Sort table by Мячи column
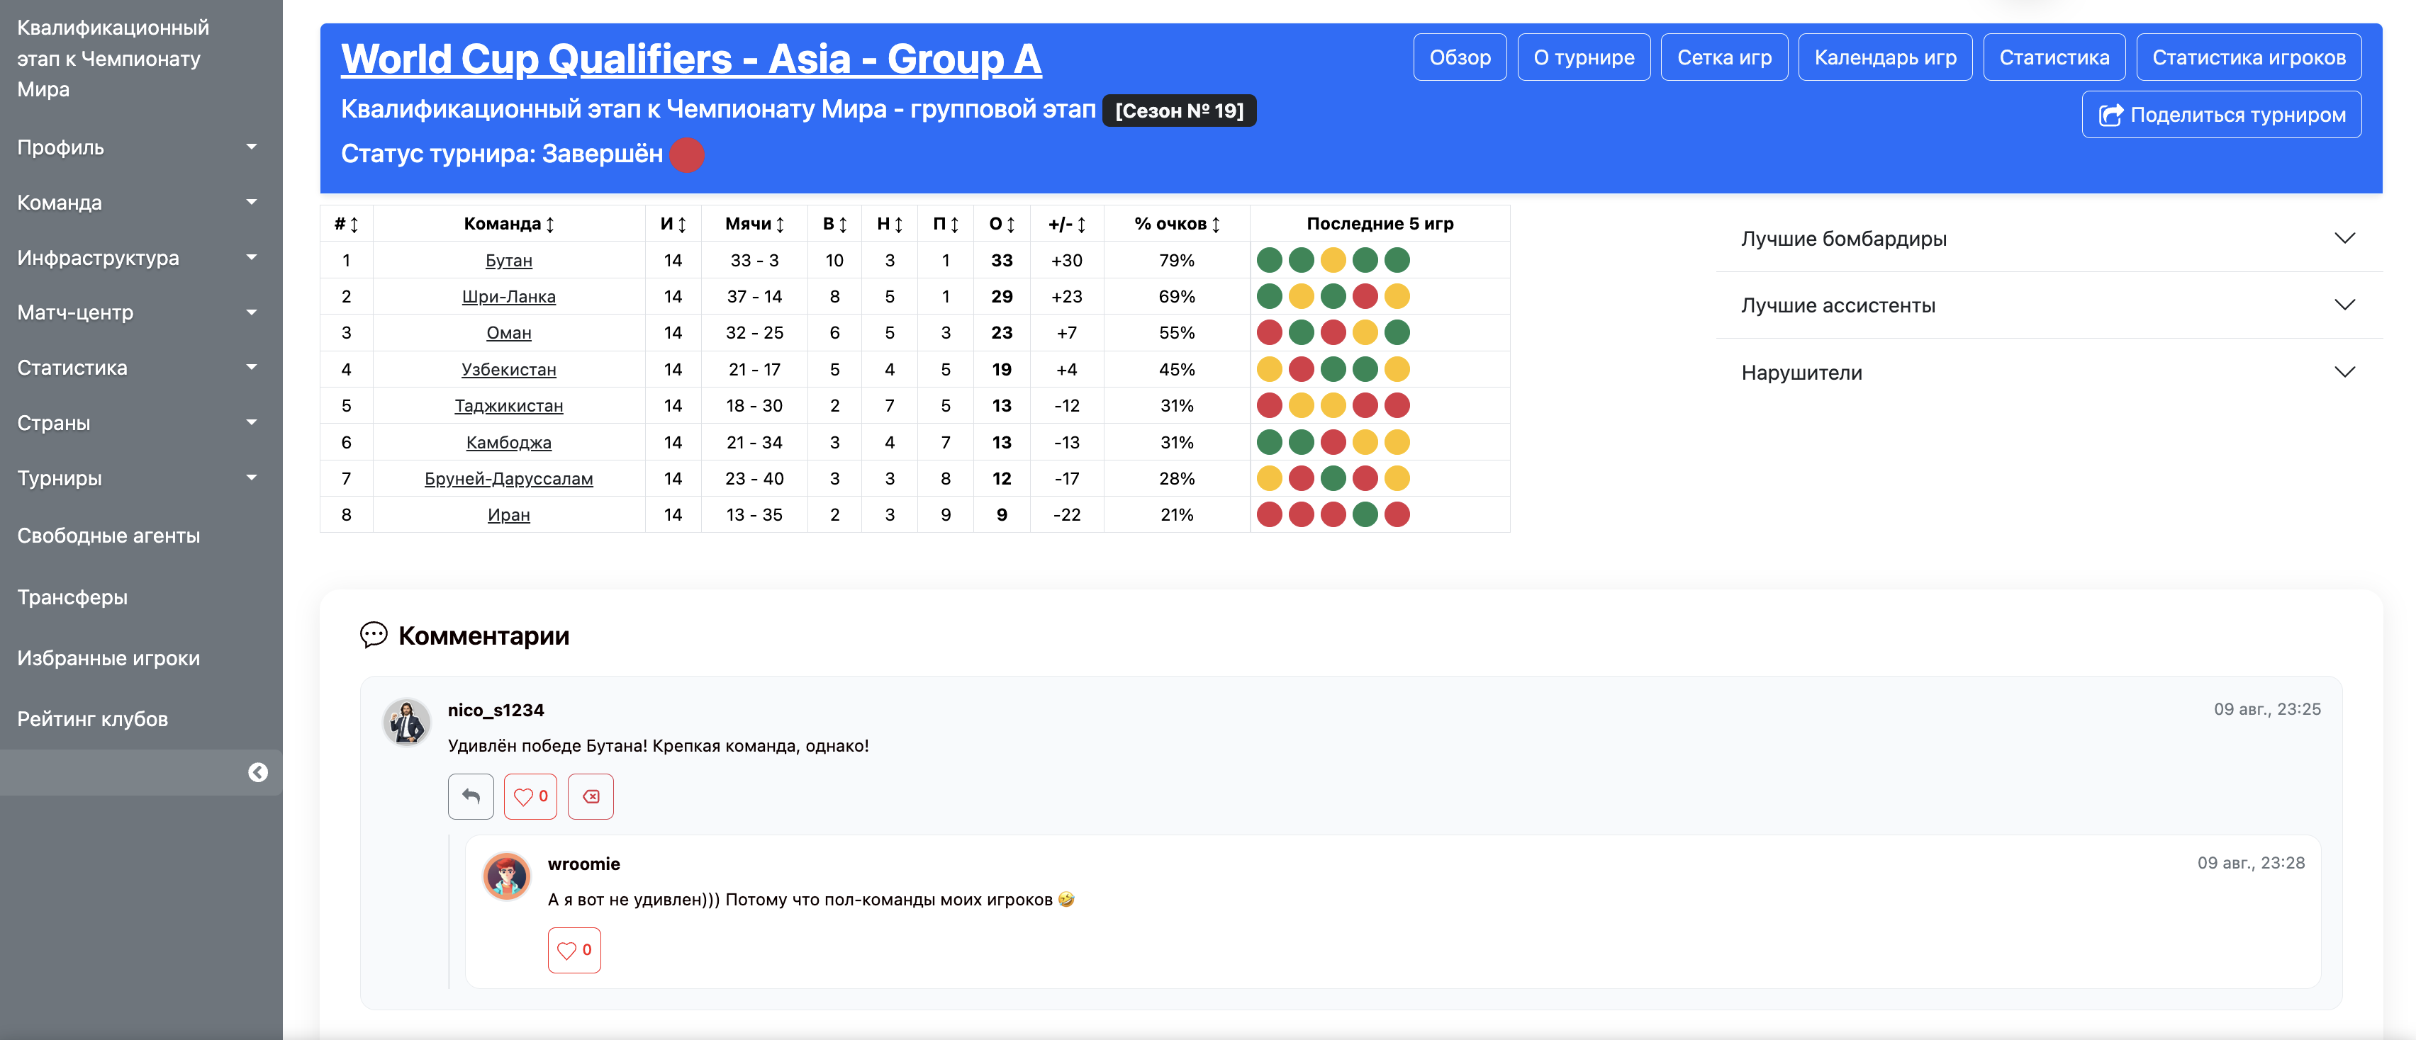 (x=755, y=224)
